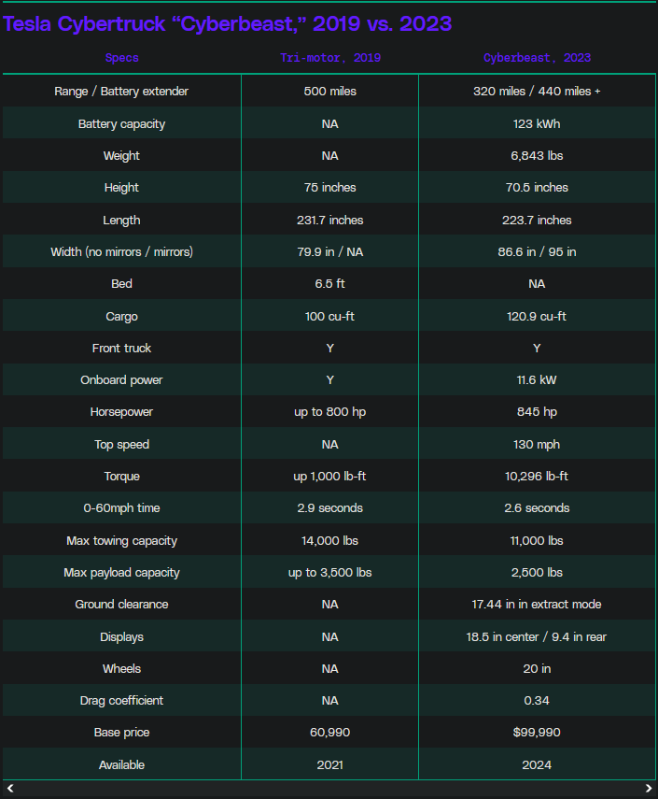Click the Drag coefficient row label
This screenshot has height=799, width=658.
click(121, 700)
